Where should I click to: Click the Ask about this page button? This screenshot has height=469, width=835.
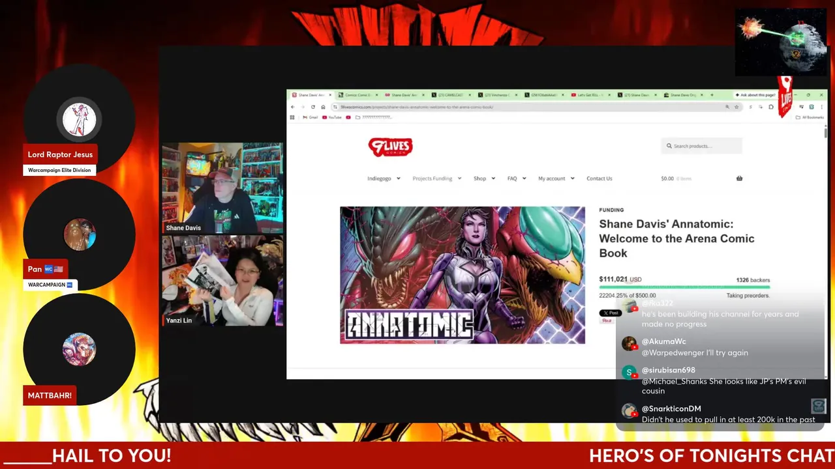coord(755,95)
